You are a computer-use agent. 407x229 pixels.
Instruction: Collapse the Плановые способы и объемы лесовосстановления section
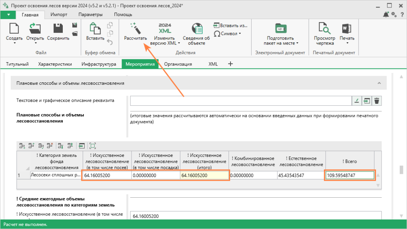pyautogui.click(x=379, y=83)
